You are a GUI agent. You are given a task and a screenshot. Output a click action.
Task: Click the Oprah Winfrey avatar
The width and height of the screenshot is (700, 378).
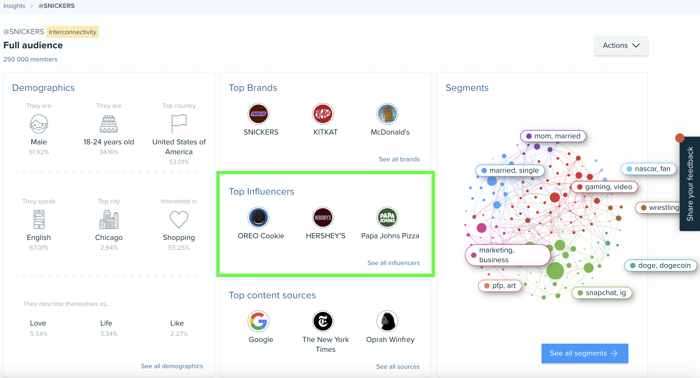(387, 321)
